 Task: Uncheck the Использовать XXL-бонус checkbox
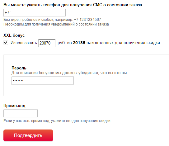pyautogui.click(x=6, y=43)
